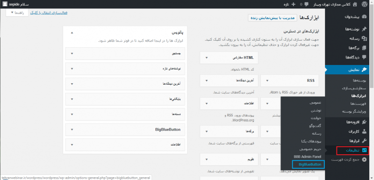Select حریم خصوصی in settings submenu
The image size is (374, 180).
311,149
